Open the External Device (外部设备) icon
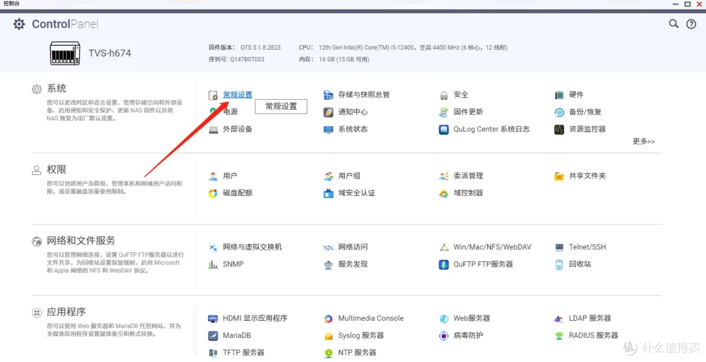This screenshot has width=706, height=362. [x=213, y=129]
